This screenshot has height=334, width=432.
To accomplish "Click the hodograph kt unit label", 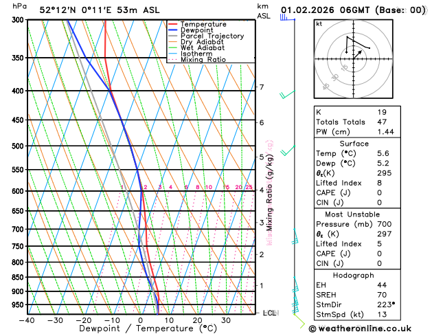I will tap(319, 24).
